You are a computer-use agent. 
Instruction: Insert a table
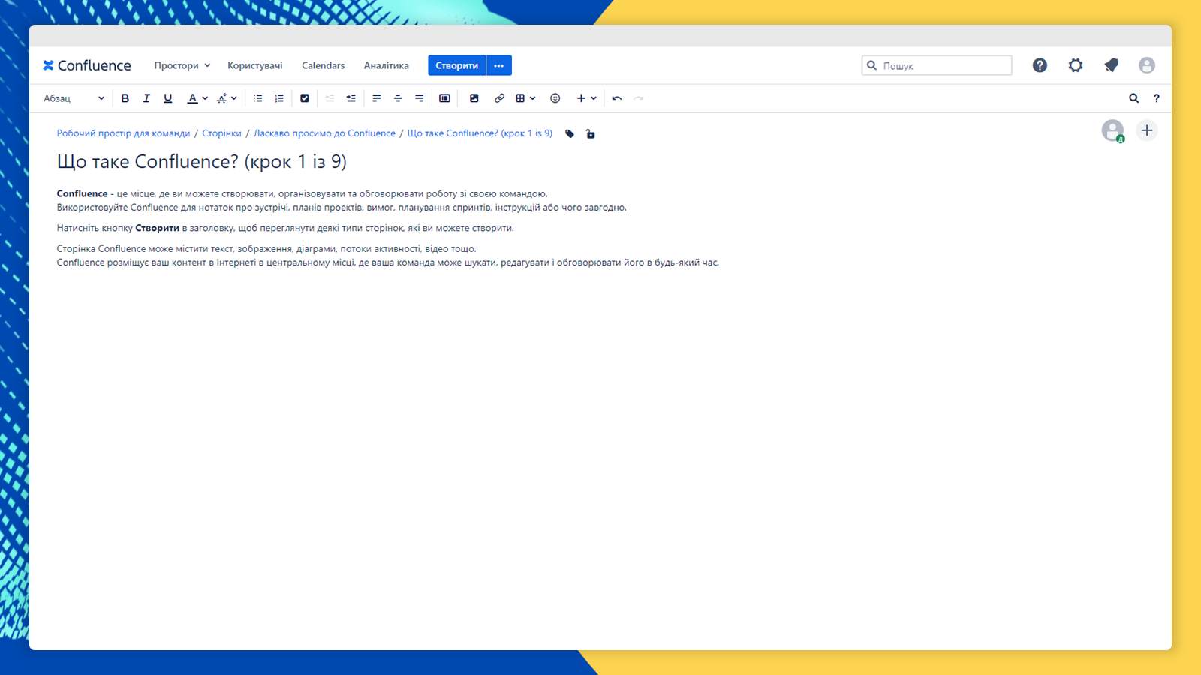pyautogui.click(x=520, y=98)
